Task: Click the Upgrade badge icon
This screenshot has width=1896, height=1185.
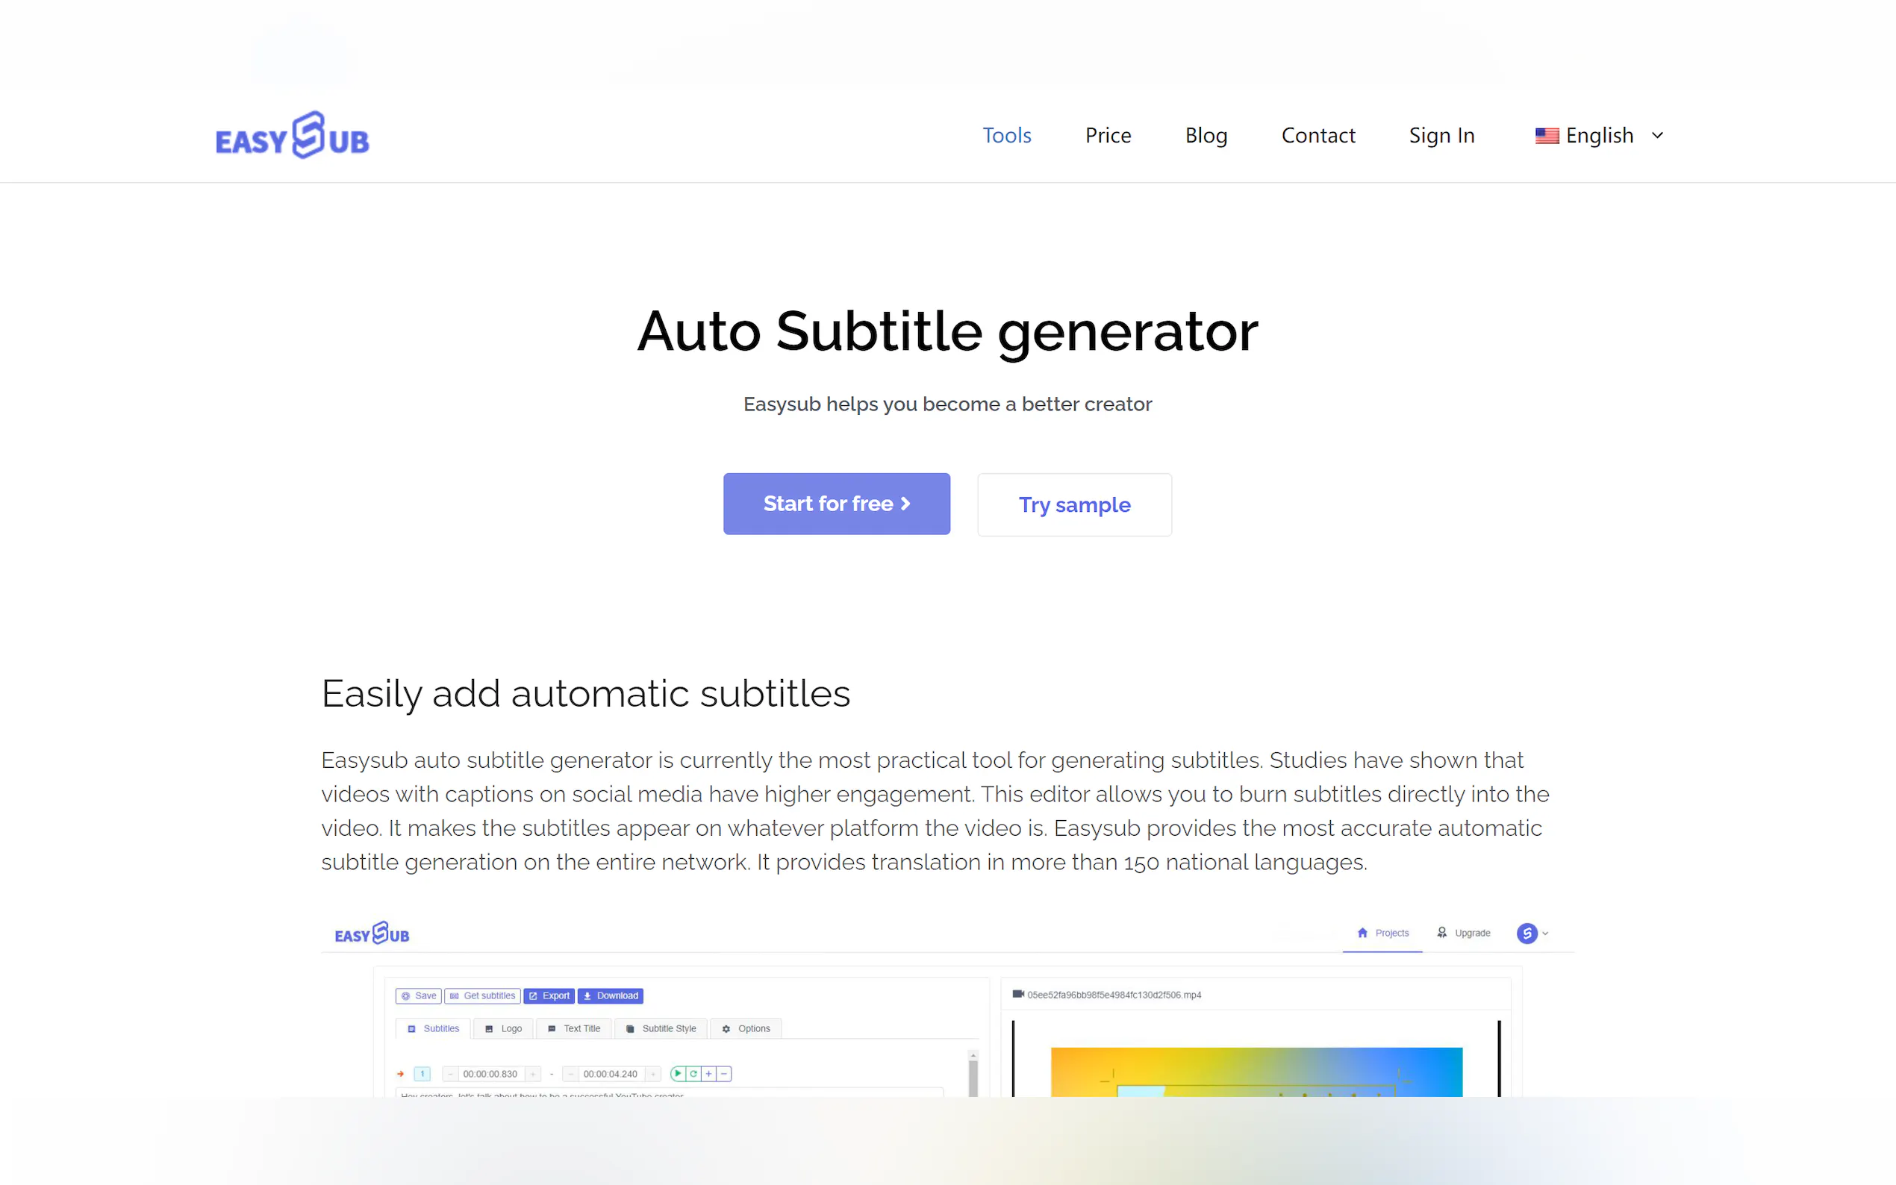Action: tap(1442, 933)
